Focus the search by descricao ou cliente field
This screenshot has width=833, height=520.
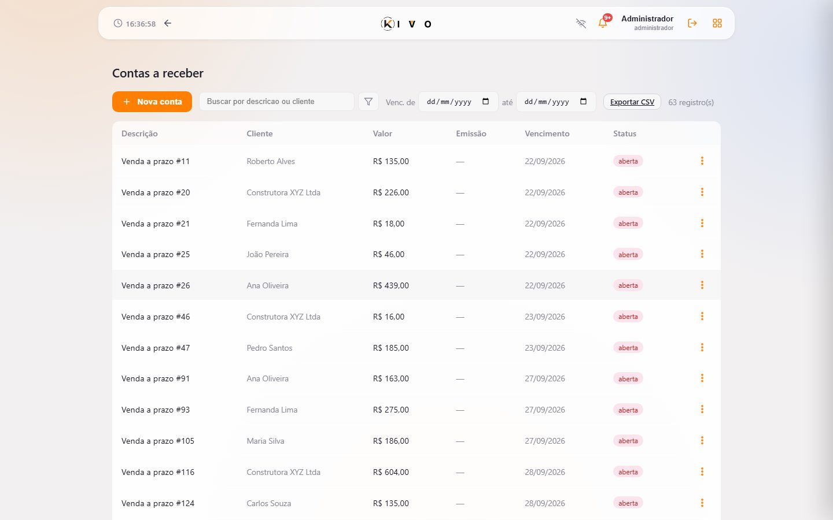click(x=277, y=102)
